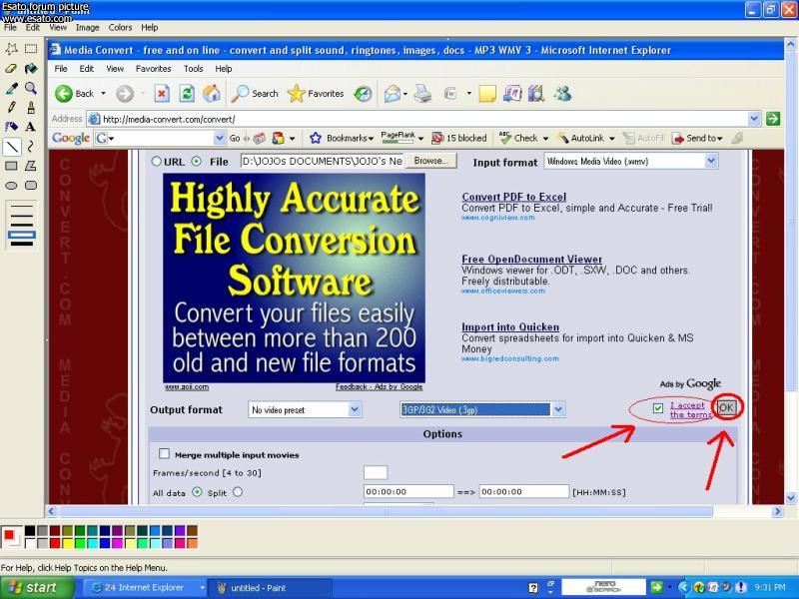
Task: Select the Magnifier tool in Paint
Action: tap(31, 88)
